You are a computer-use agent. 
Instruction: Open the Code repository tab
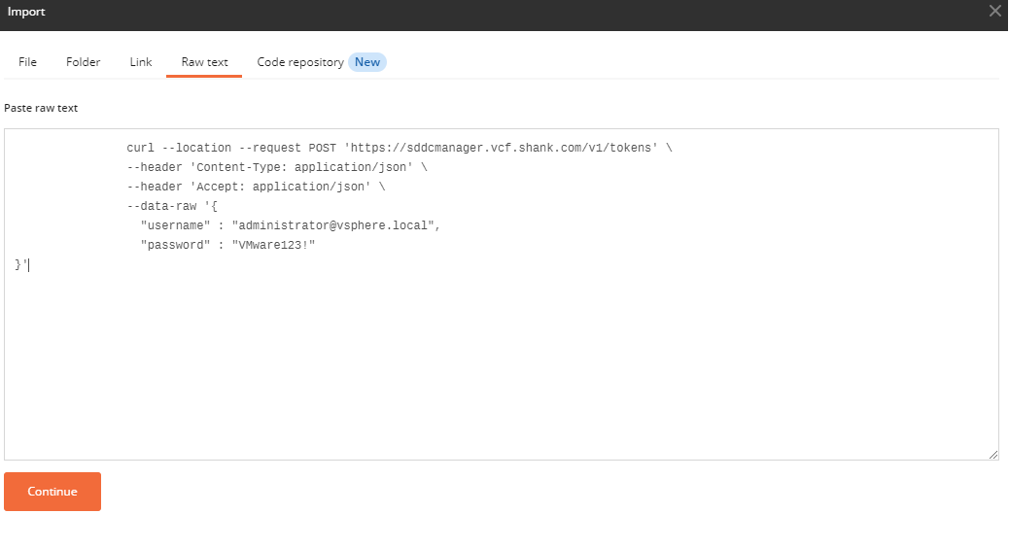[300, 62]
